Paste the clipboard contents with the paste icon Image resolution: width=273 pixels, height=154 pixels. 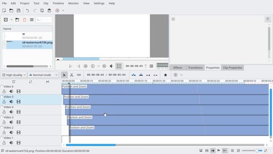coord(49,10)
